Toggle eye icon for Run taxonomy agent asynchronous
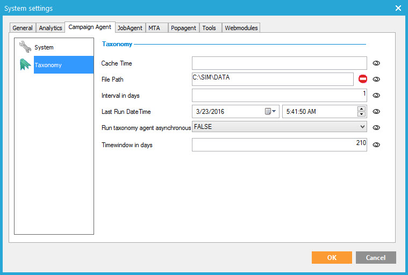The height and width of the screenshot is (275, 408). tap(376, 128)
